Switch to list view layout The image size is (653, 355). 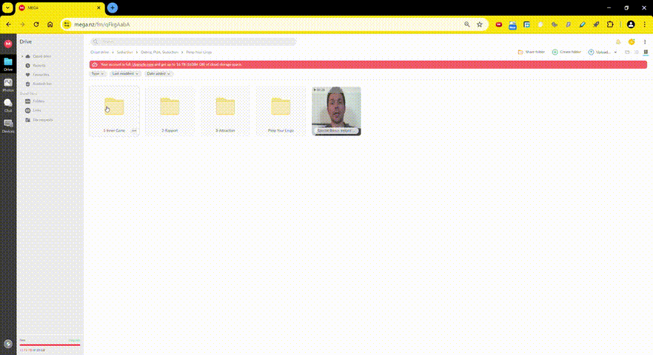pyautogui.click(x=637, y=52)
